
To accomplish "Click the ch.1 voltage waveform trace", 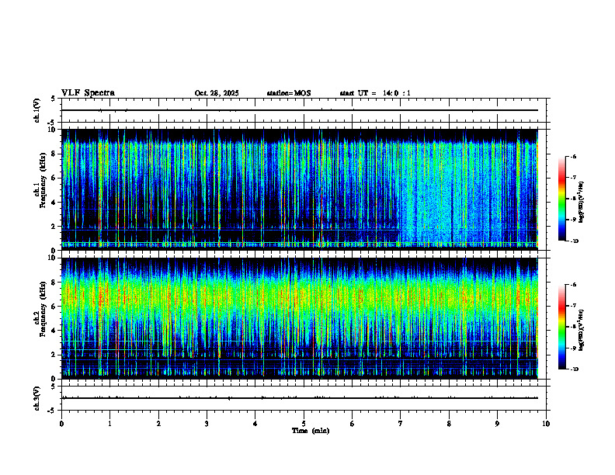I will (x=300, y=110).
